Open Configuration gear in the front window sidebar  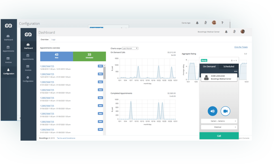(28, 79)
